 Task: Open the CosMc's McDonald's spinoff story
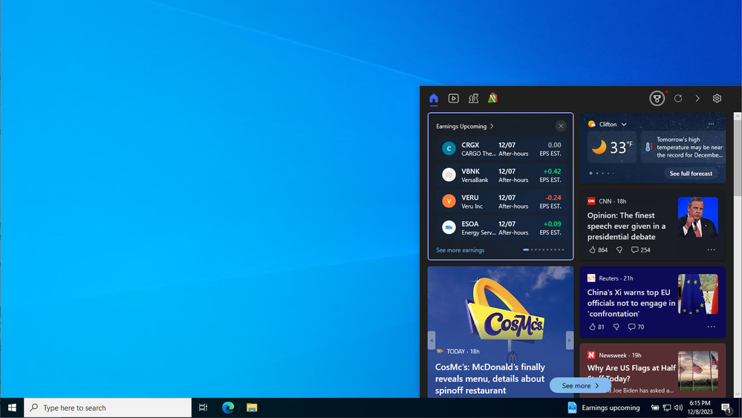(x=489, y=379)
